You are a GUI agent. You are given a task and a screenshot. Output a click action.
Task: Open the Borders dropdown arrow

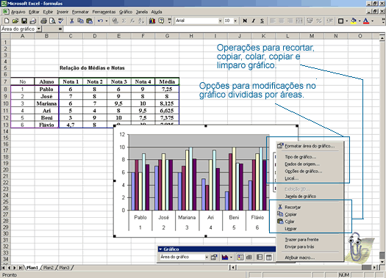pos(346,21)
